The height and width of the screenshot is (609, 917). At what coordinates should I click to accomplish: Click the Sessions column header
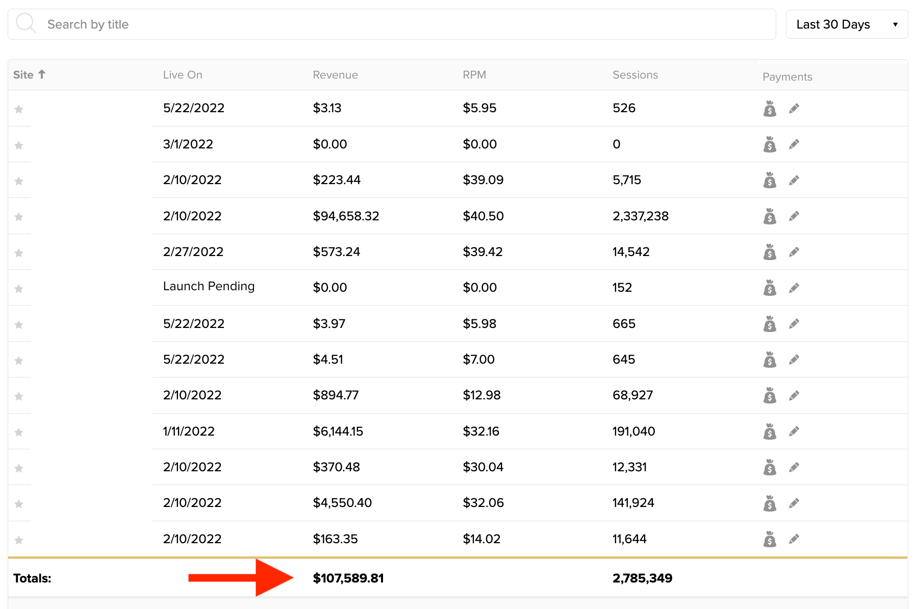[x=635, y=75]
